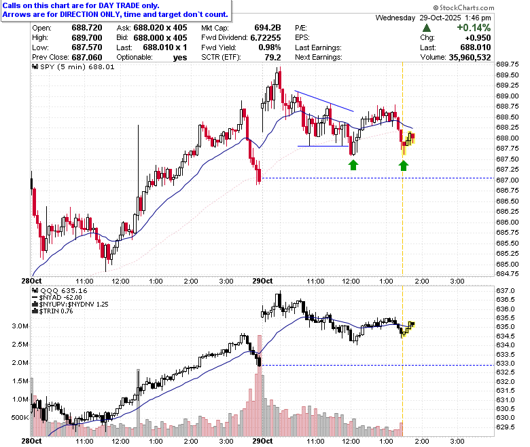Click the $TRIN legend bar icon

pos(35,311)
